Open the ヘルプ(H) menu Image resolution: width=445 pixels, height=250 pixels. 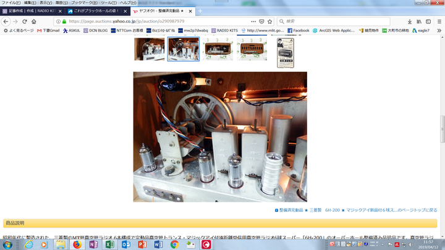click(128, 2)
